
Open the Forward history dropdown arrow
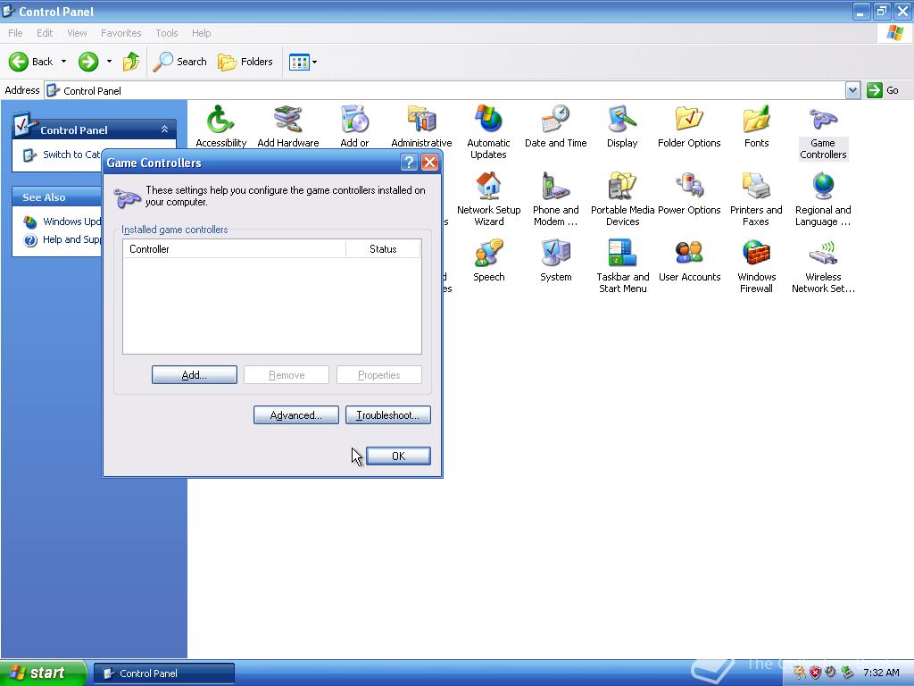click(x=109, y=62)
